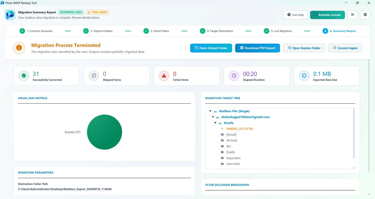Click the folder icon beside Drafts
The width and height of the screenshot is (375, 199).
click(x=222, y=152)
